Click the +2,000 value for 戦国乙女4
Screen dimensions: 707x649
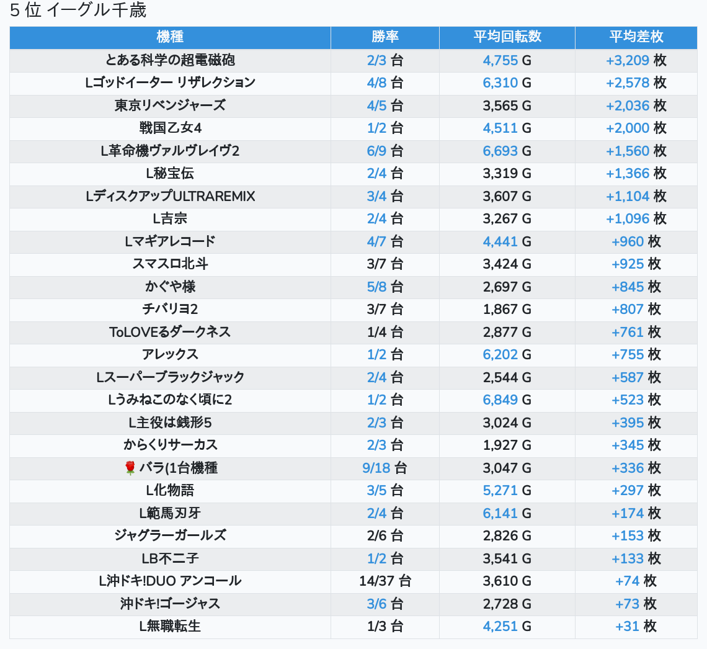pyautogui.click(x=627, y=128)
